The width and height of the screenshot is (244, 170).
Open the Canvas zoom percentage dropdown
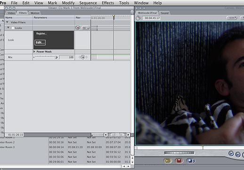click(x=232, y=18)
